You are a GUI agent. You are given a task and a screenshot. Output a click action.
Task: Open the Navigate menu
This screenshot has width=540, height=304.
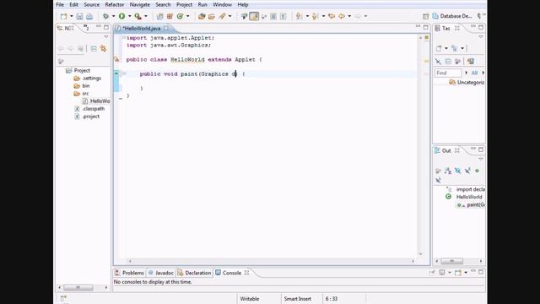click(139, 5)
